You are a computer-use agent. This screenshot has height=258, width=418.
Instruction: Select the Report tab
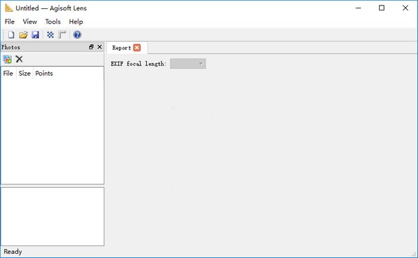(121, 48)
